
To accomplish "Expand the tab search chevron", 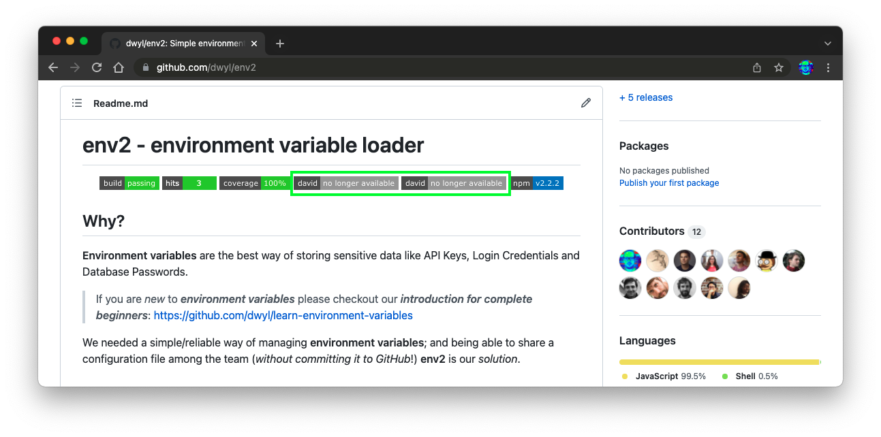I will click(828, 44).
